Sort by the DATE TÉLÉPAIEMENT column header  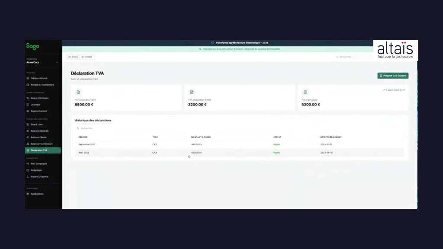[x=331, y=137]
